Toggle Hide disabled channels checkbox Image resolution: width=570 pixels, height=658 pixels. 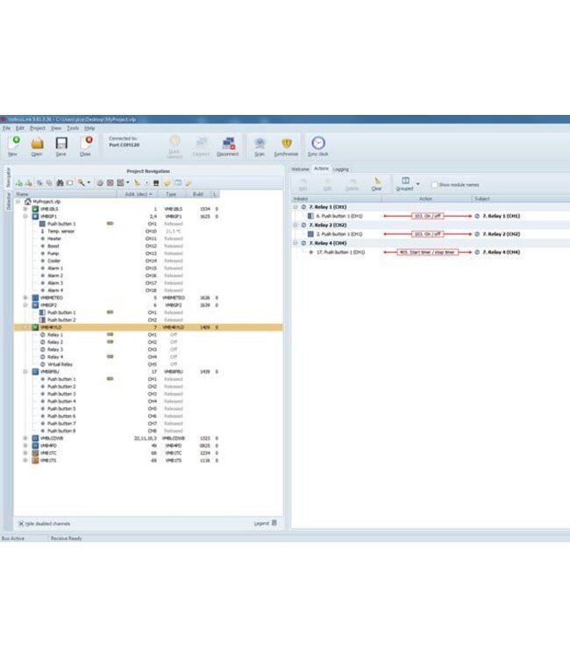pos(21,524)
